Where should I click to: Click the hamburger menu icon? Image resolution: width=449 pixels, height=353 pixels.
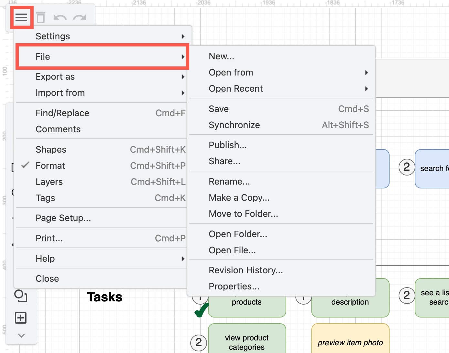[21, 17]
